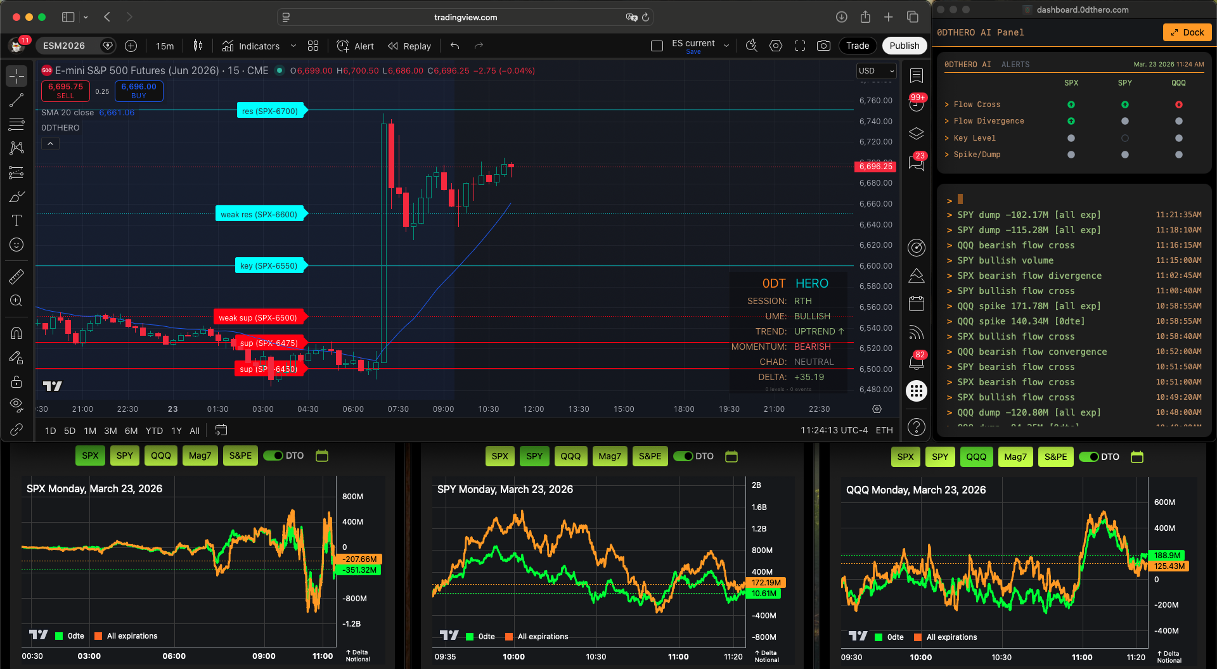Toggle DTO switch on the QQQ chart
The height and width of the screenshot is (669, 1217).
[x=1090, y=456]
